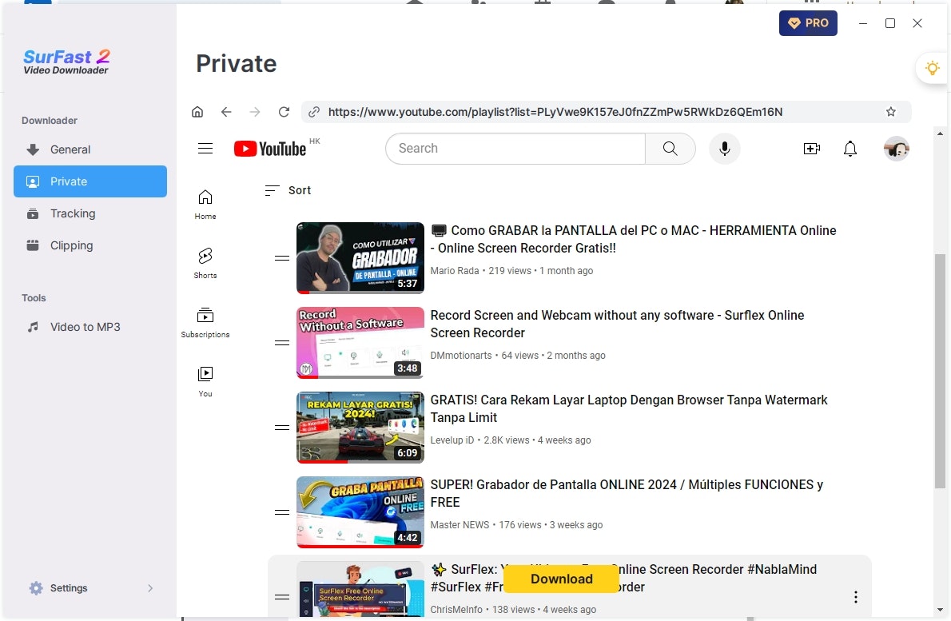This screenshot has width=951, height=621.
Task: Open the YouTube hamburger guide menu
Action: coord(205,149)
